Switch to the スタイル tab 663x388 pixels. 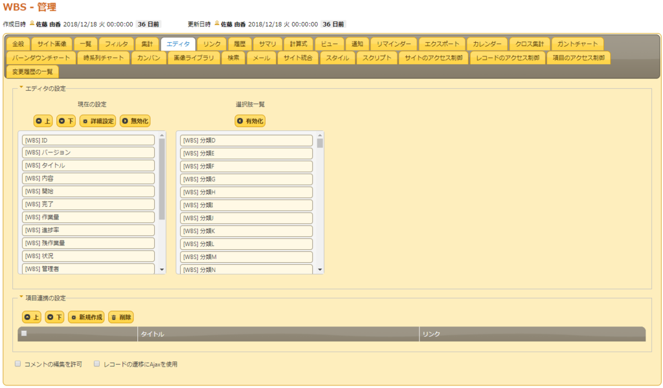coord(337,58)
